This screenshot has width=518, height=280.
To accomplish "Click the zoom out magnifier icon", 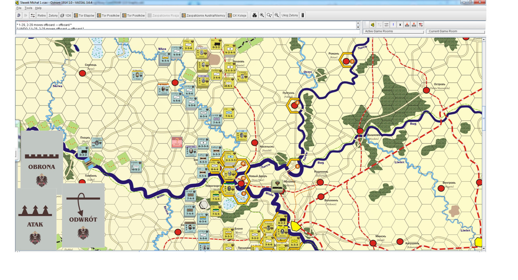I will [276, 15].
